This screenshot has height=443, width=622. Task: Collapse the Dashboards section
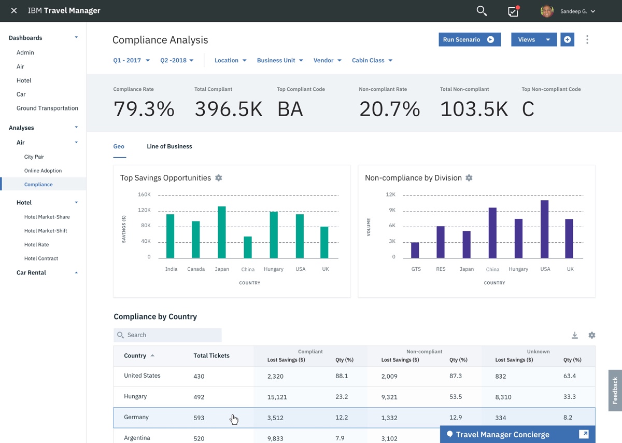(76, 38)
